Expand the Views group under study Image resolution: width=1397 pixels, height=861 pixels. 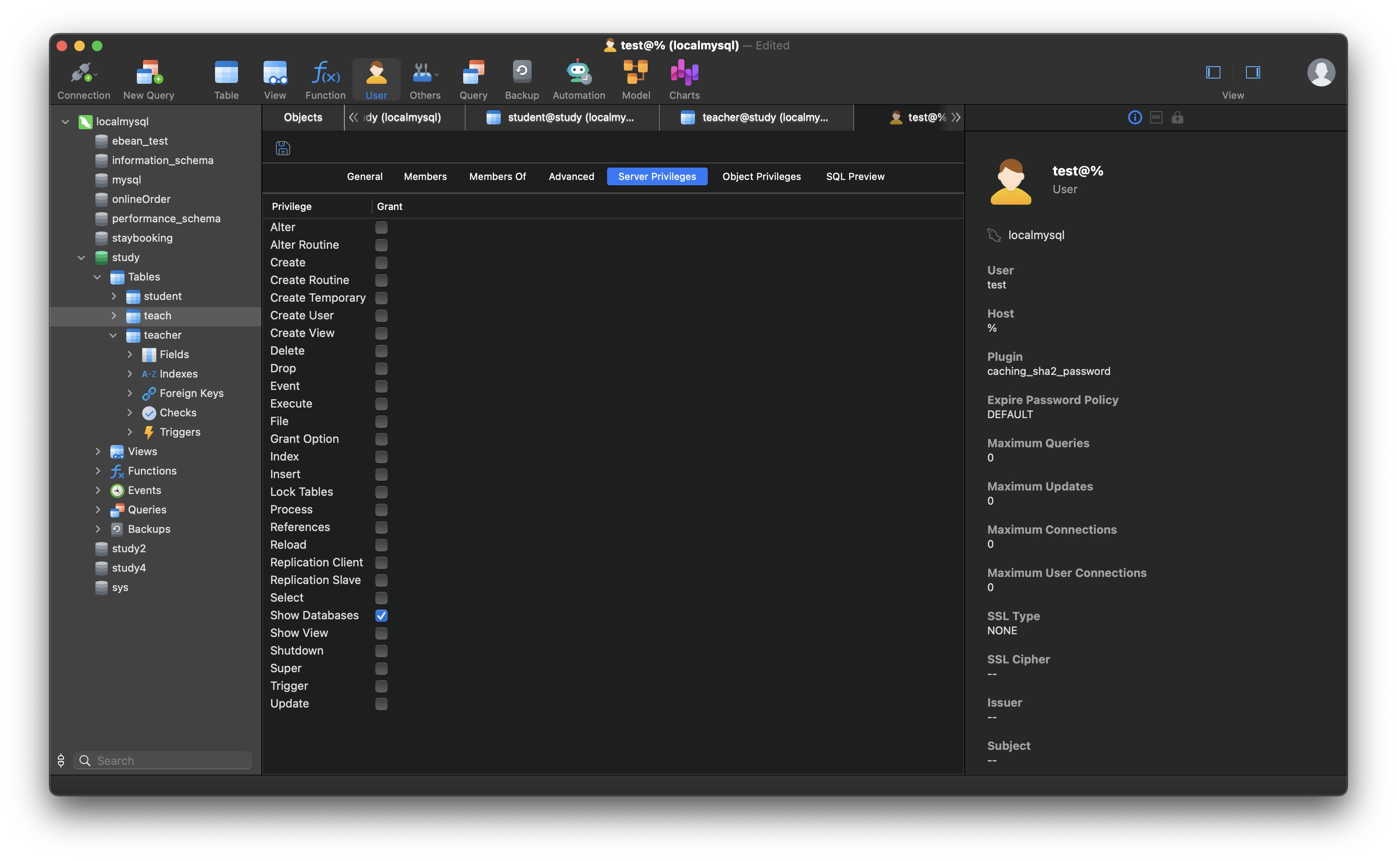[98, 451]
